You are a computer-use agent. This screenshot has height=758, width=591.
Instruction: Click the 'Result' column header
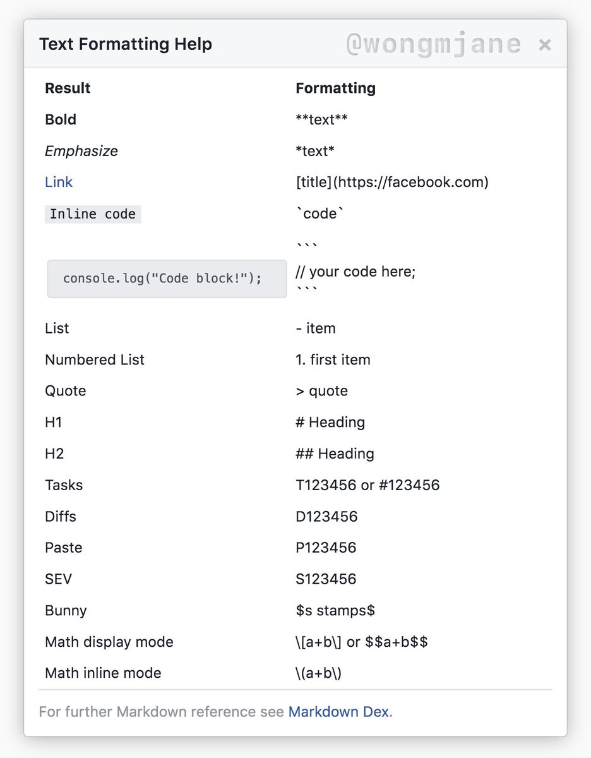(68, 88)
